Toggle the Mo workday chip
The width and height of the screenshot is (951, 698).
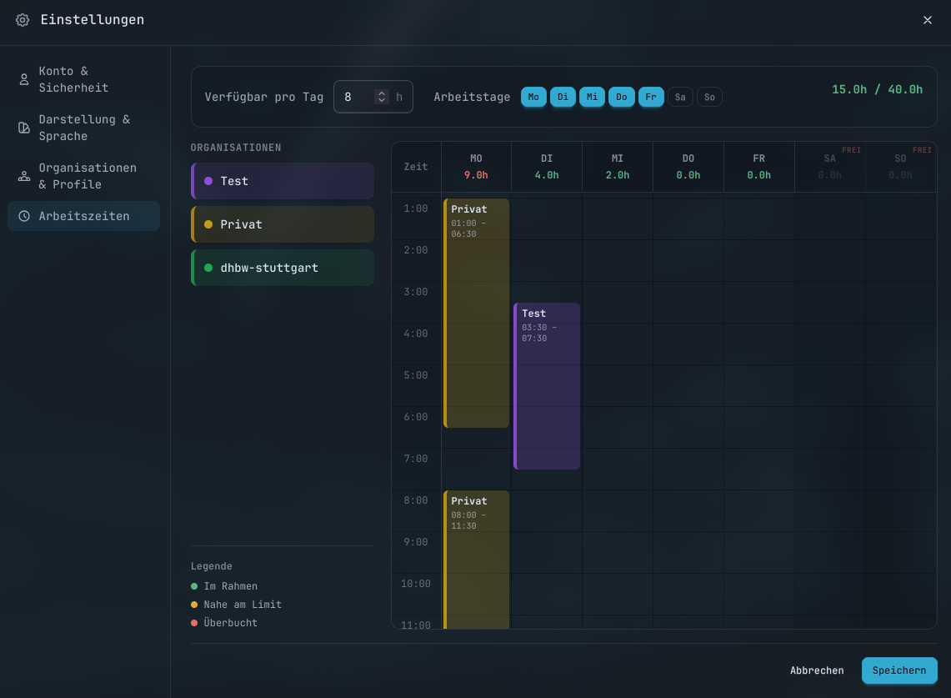pos(533,97)
